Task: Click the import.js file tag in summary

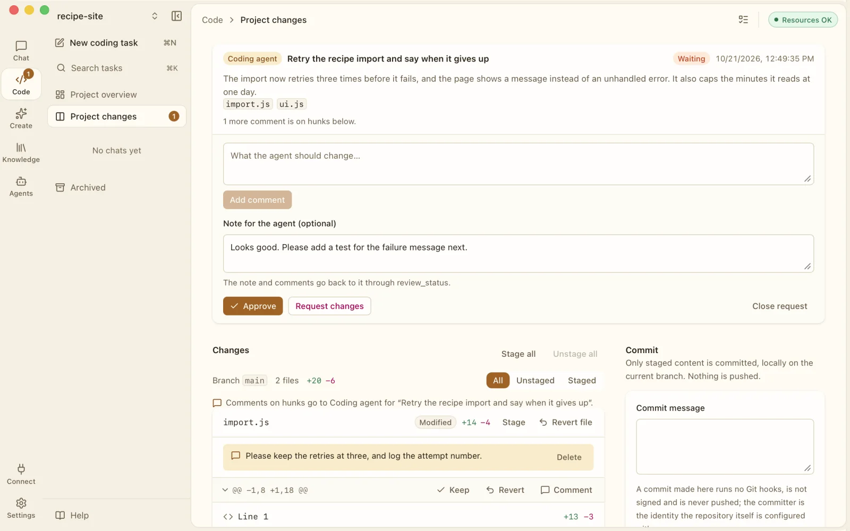Action: (248, 104)
